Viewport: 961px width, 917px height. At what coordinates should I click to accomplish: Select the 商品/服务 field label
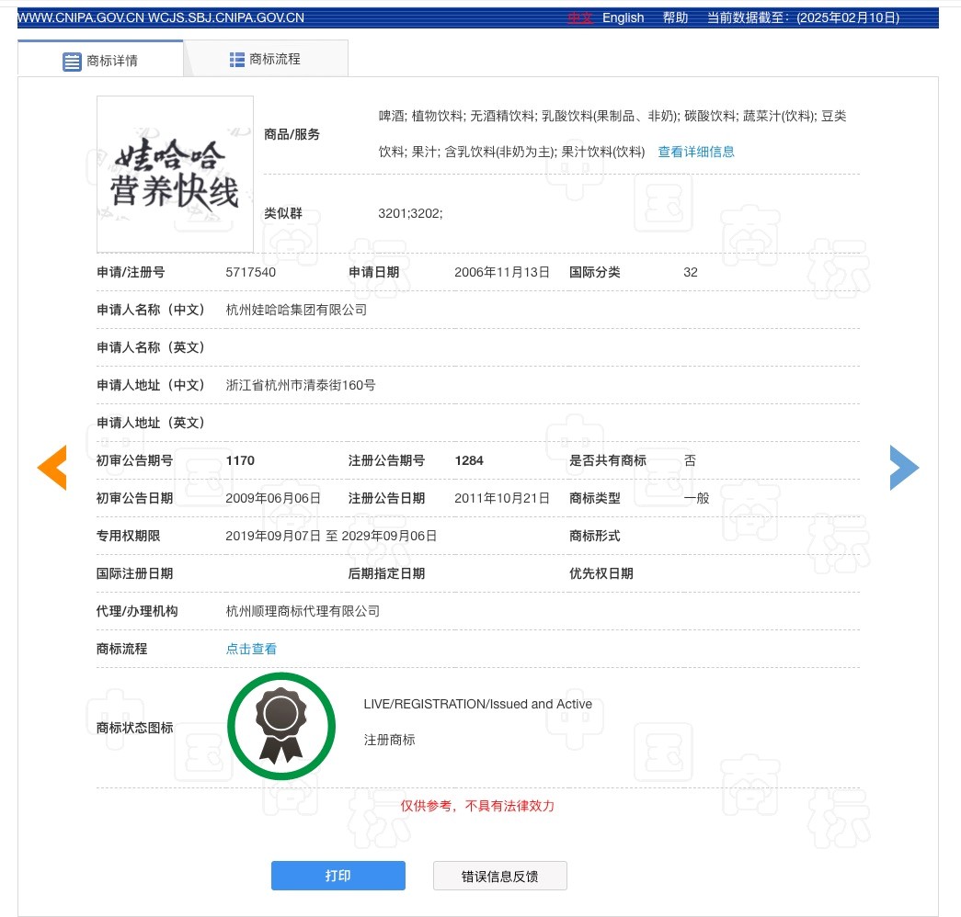(292, 134)
